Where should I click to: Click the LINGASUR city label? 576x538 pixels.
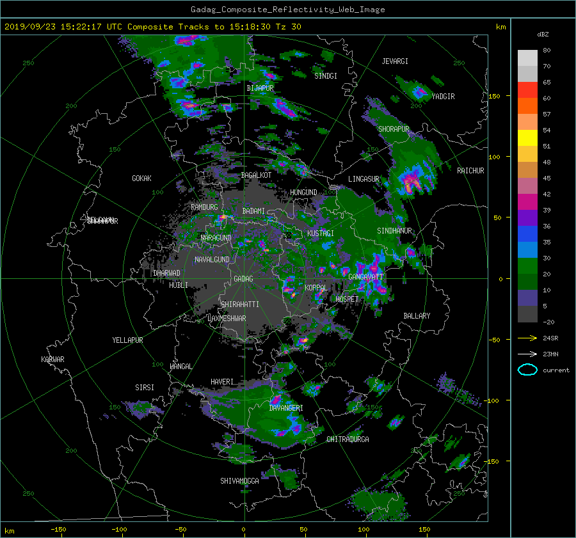[x=364, y=179]
